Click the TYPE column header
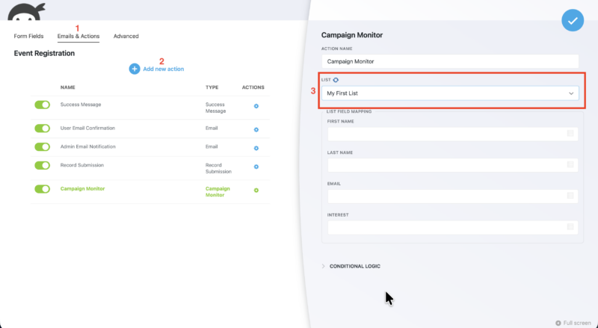This screenshot has height=328, width=598. [212, 87]
